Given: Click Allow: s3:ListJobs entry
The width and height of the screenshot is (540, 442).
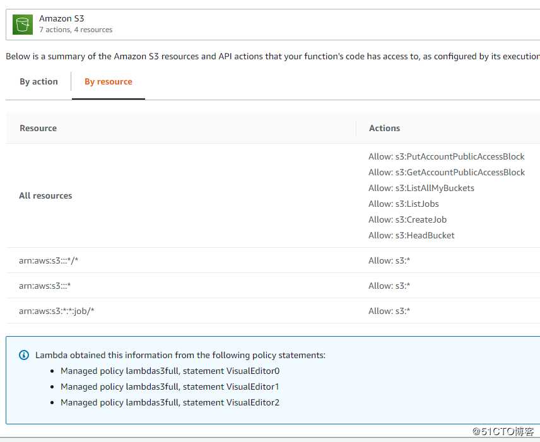Looking at the screenshot, I should pyautogui.click(x=403, y=204).
